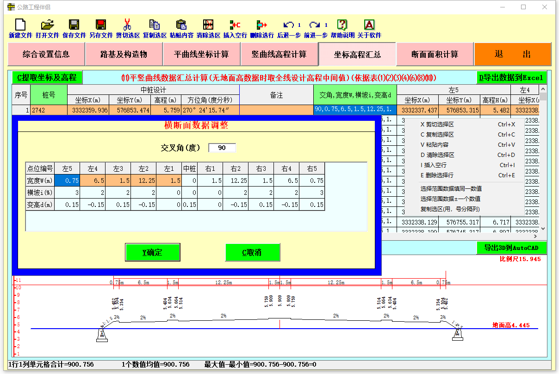This screenshot has width=559, height=374.
Task: Cut selection with 剪切选区 scissors icon
Action: click(x=128, y=25)
